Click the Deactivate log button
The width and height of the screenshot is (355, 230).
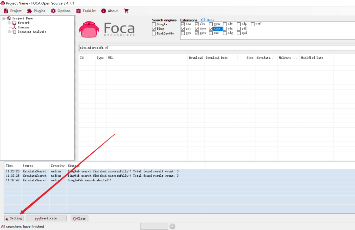click(x=46, y=218)
